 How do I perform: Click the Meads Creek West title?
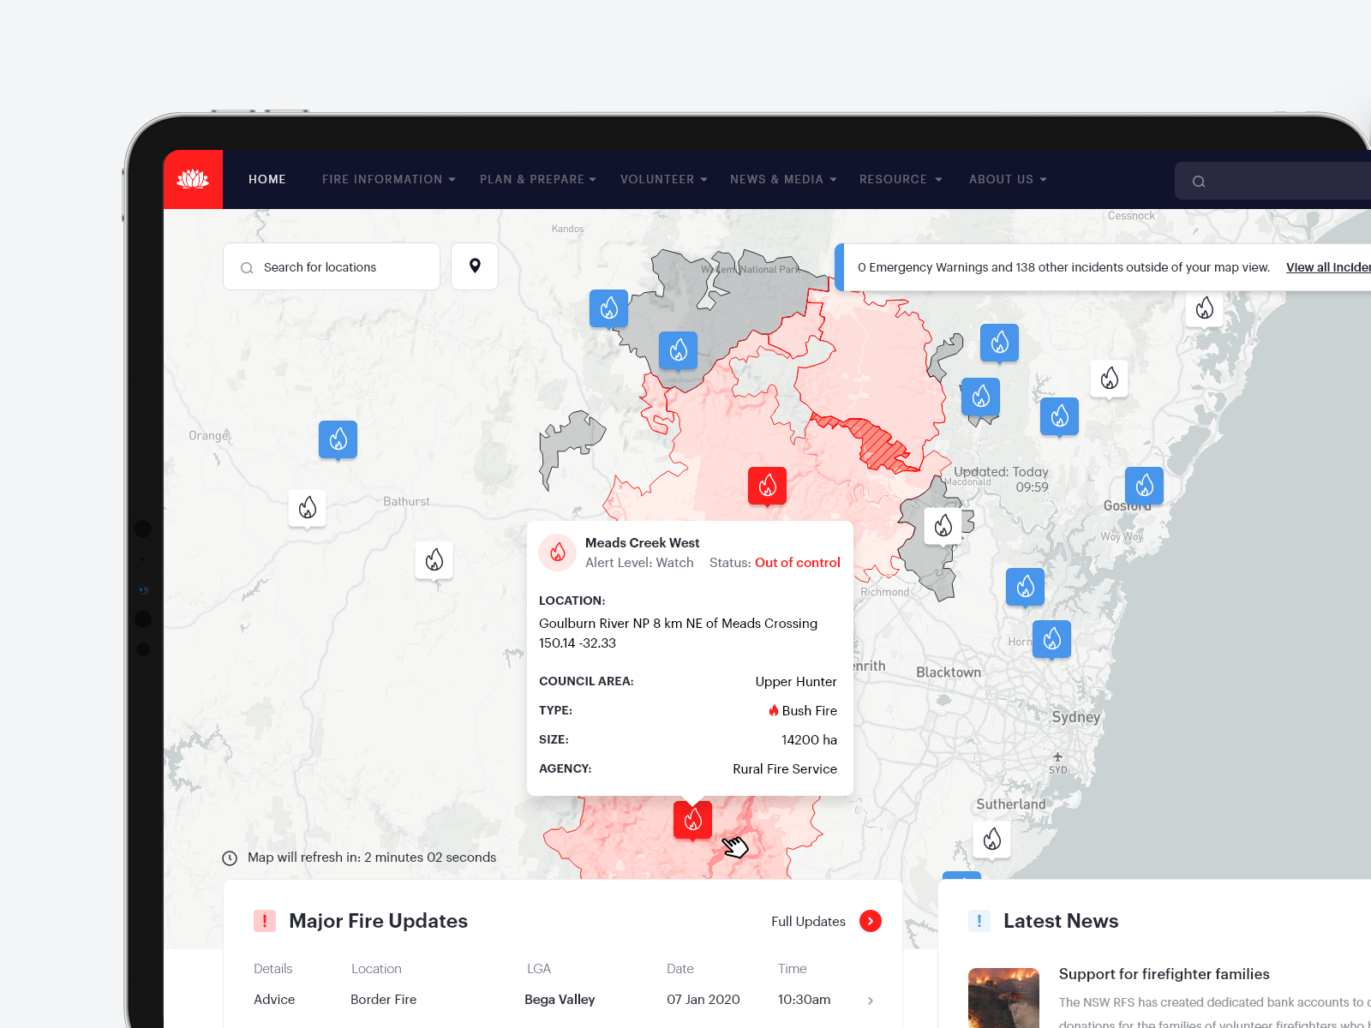coord(642,542)
